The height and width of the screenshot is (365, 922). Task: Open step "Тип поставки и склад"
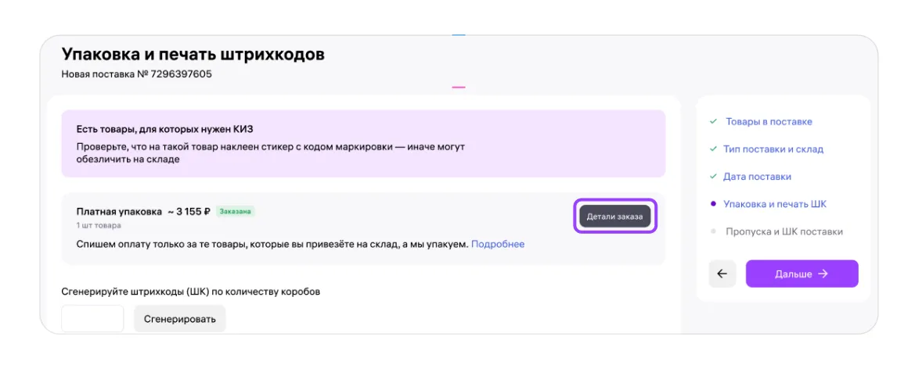[774, 149]
